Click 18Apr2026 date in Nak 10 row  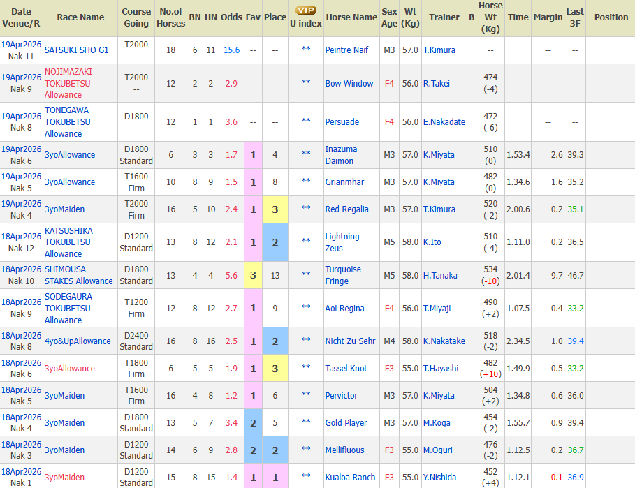click(x=21, y=269)
